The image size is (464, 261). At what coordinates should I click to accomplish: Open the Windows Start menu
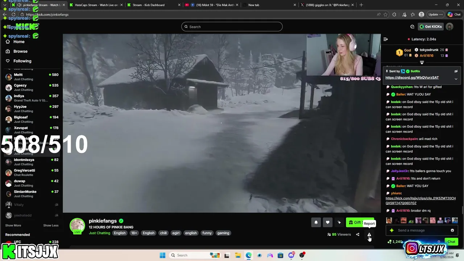pyautogui.click(x=162, y=255)
